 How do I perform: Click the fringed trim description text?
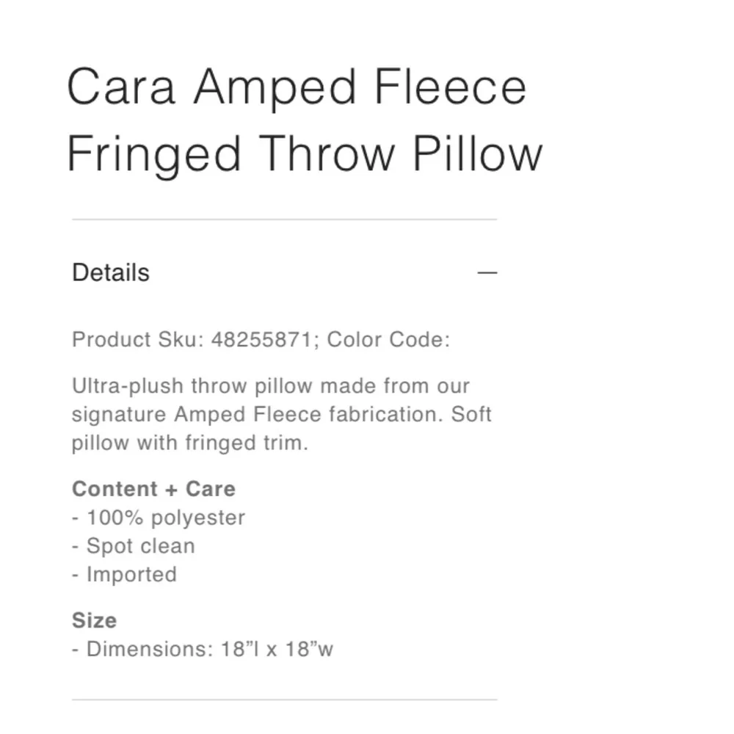click(x=191, y=443)
